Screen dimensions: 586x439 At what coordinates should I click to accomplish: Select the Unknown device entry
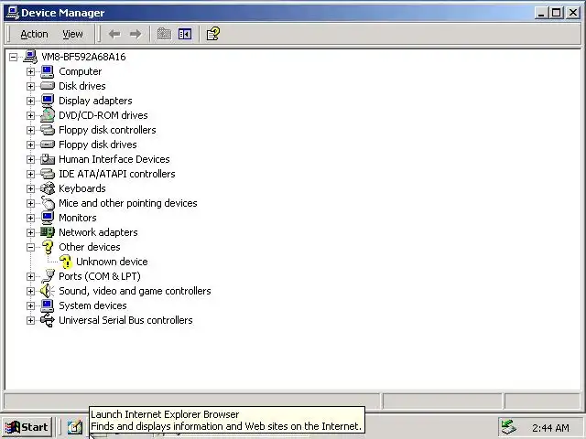point(112,262)
